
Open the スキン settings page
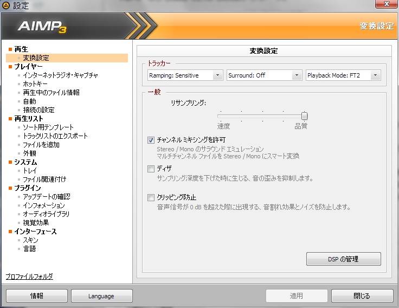30,240
